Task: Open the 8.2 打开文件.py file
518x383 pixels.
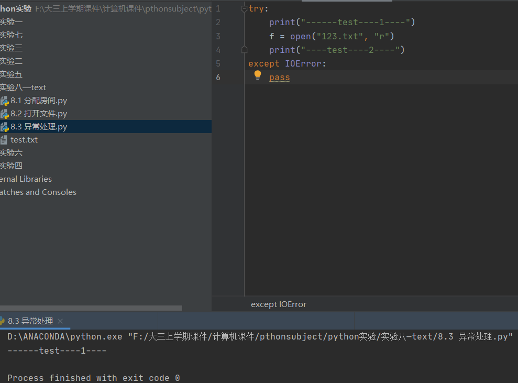Action: [x=39, y=114]
